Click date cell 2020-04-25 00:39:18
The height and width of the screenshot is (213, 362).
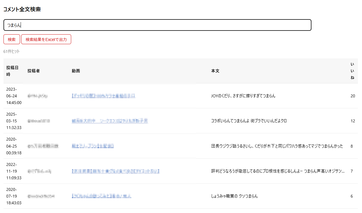point(14,146)
